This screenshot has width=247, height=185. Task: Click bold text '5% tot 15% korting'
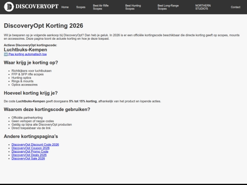pyautogui.click(x=83, y=101)
